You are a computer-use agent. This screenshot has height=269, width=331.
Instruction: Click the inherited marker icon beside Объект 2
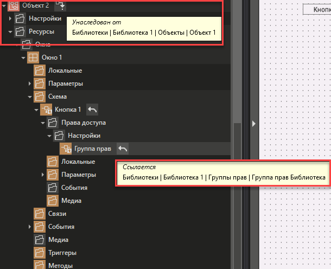(61, 6)
